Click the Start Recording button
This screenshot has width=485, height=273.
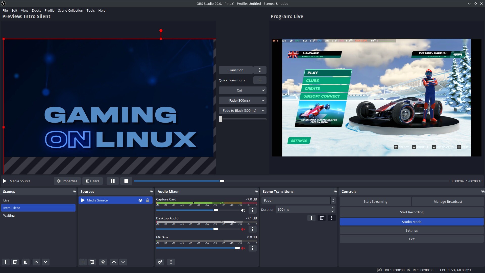[411, 212]
